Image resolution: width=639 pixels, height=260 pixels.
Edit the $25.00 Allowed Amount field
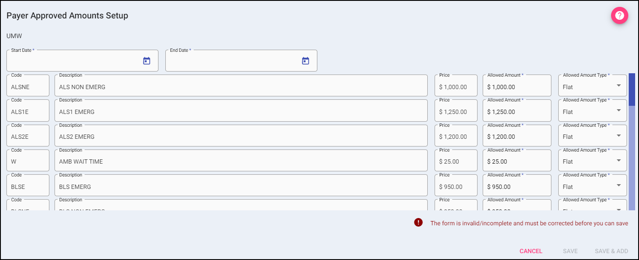[x=517, y=161]
